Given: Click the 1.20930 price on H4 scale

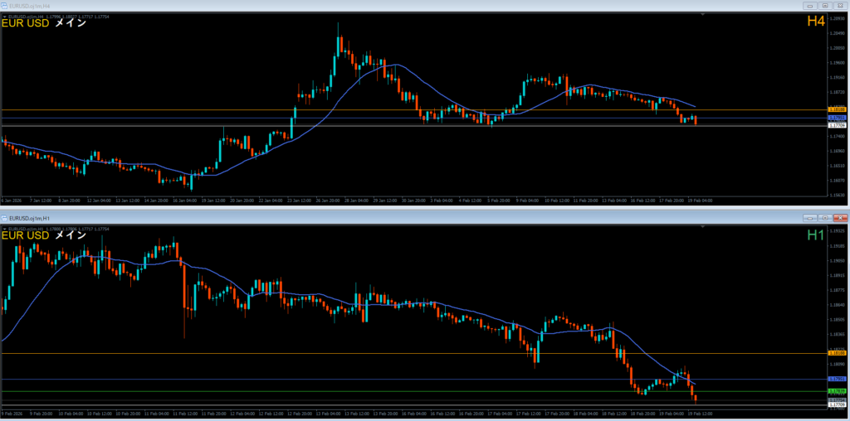Looking at the screenshot, I should pyautogui.click(x=838, y=18).
